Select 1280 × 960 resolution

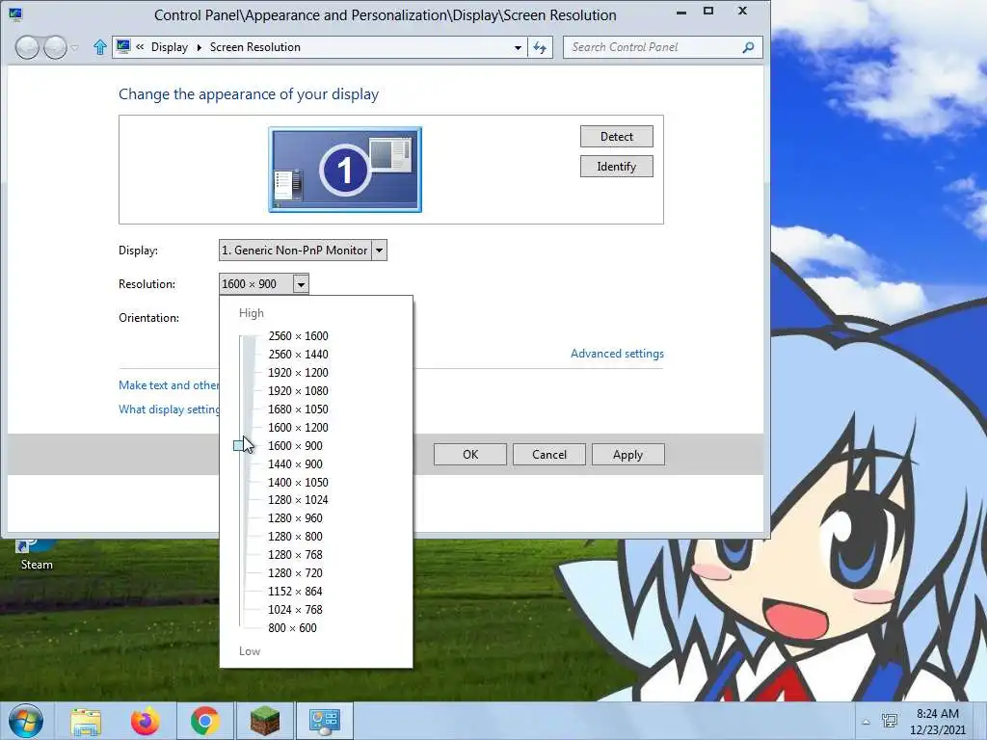[295, 517]
